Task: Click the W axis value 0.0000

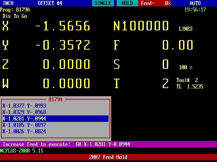Action: click(x=66, y=83)
